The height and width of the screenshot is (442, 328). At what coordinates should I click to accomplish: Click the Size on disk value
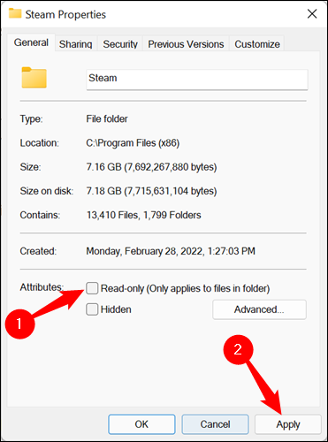[x=151, y=191]
